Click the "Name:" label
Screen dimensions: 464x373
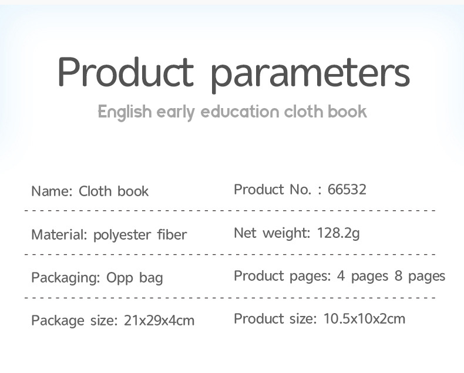click(x=52, y=191)
